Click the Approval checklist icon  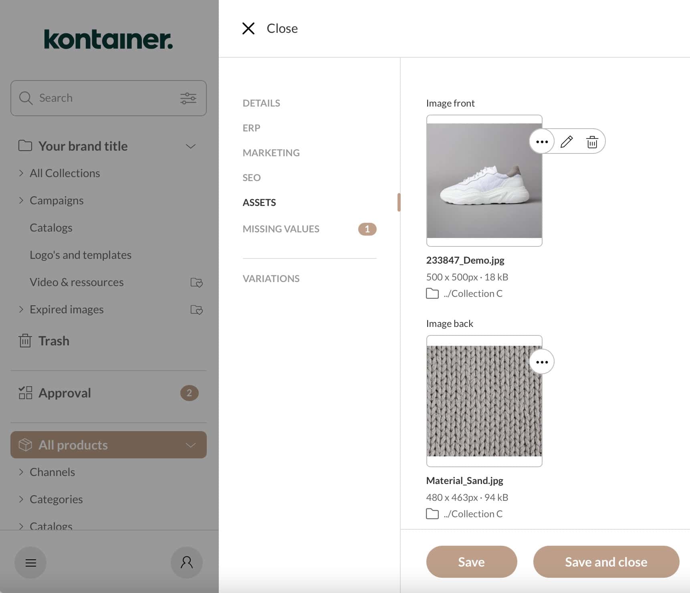tap(25, 393)
